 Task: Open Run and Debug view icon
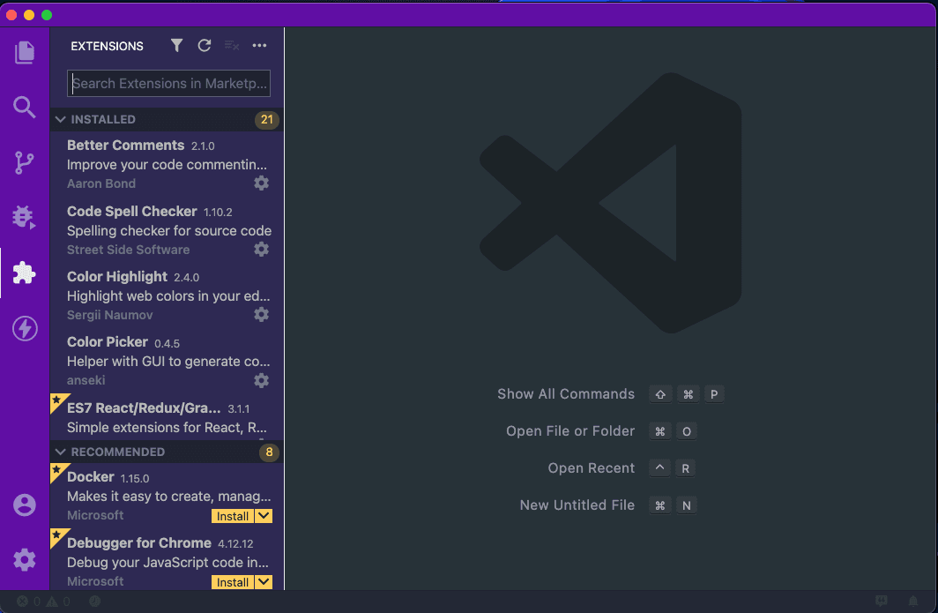click(x=25, y=217)
